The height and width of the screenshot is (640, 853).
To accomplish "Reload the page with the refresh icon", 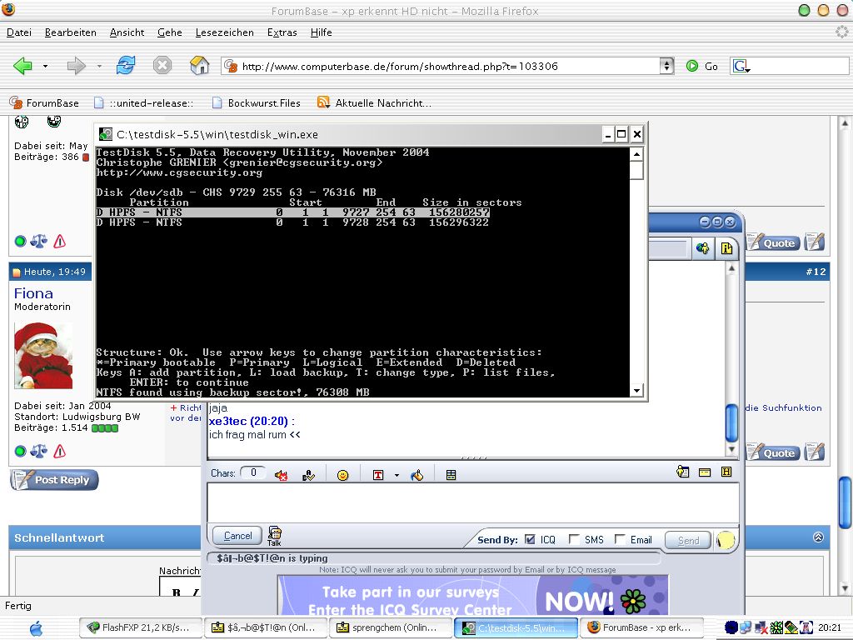I will 126,66.
